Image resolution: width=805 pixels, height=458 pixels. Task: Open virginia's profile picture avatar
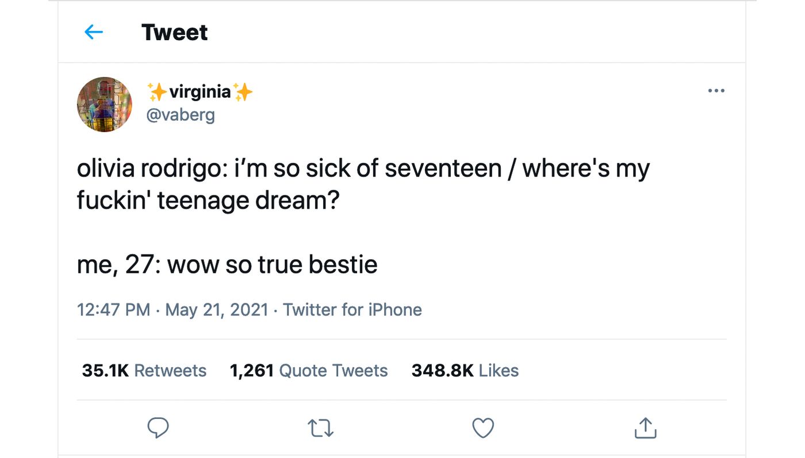point(105,105)
